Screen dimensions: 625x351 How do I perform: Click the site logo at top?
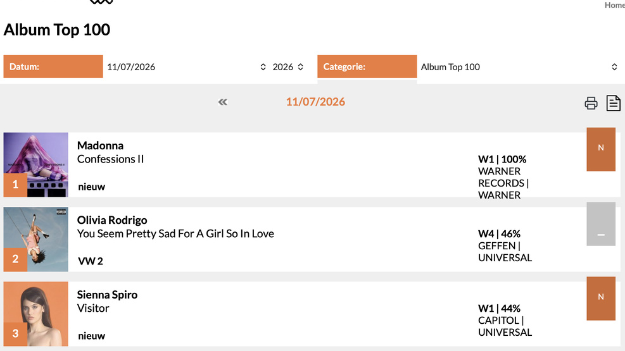pos(101,2)
